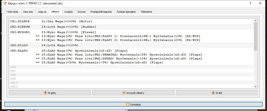Click the mixer list scrollbar up arrow
267x111 pixels.
coord(256,20)
